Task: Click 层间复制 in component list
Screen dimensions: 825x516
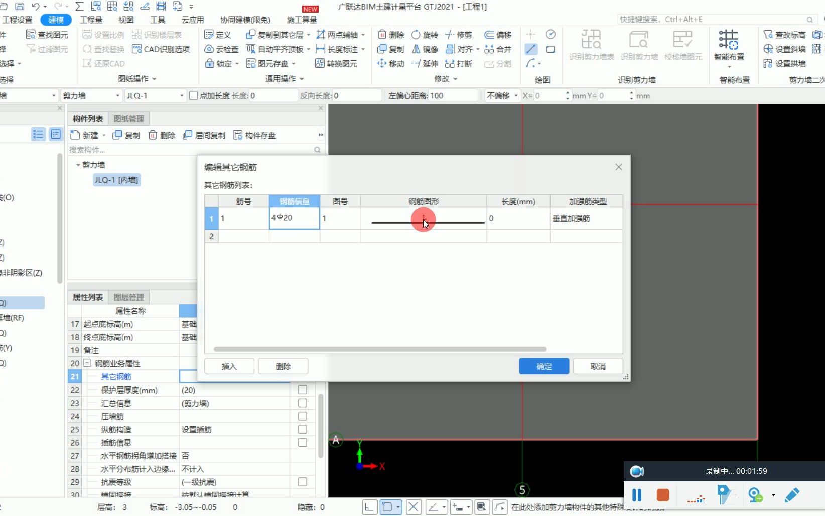Action: [204, 135]
